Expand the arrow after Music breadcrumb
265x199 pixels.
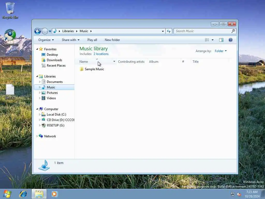pyautogui.click(x=91, y=31)
